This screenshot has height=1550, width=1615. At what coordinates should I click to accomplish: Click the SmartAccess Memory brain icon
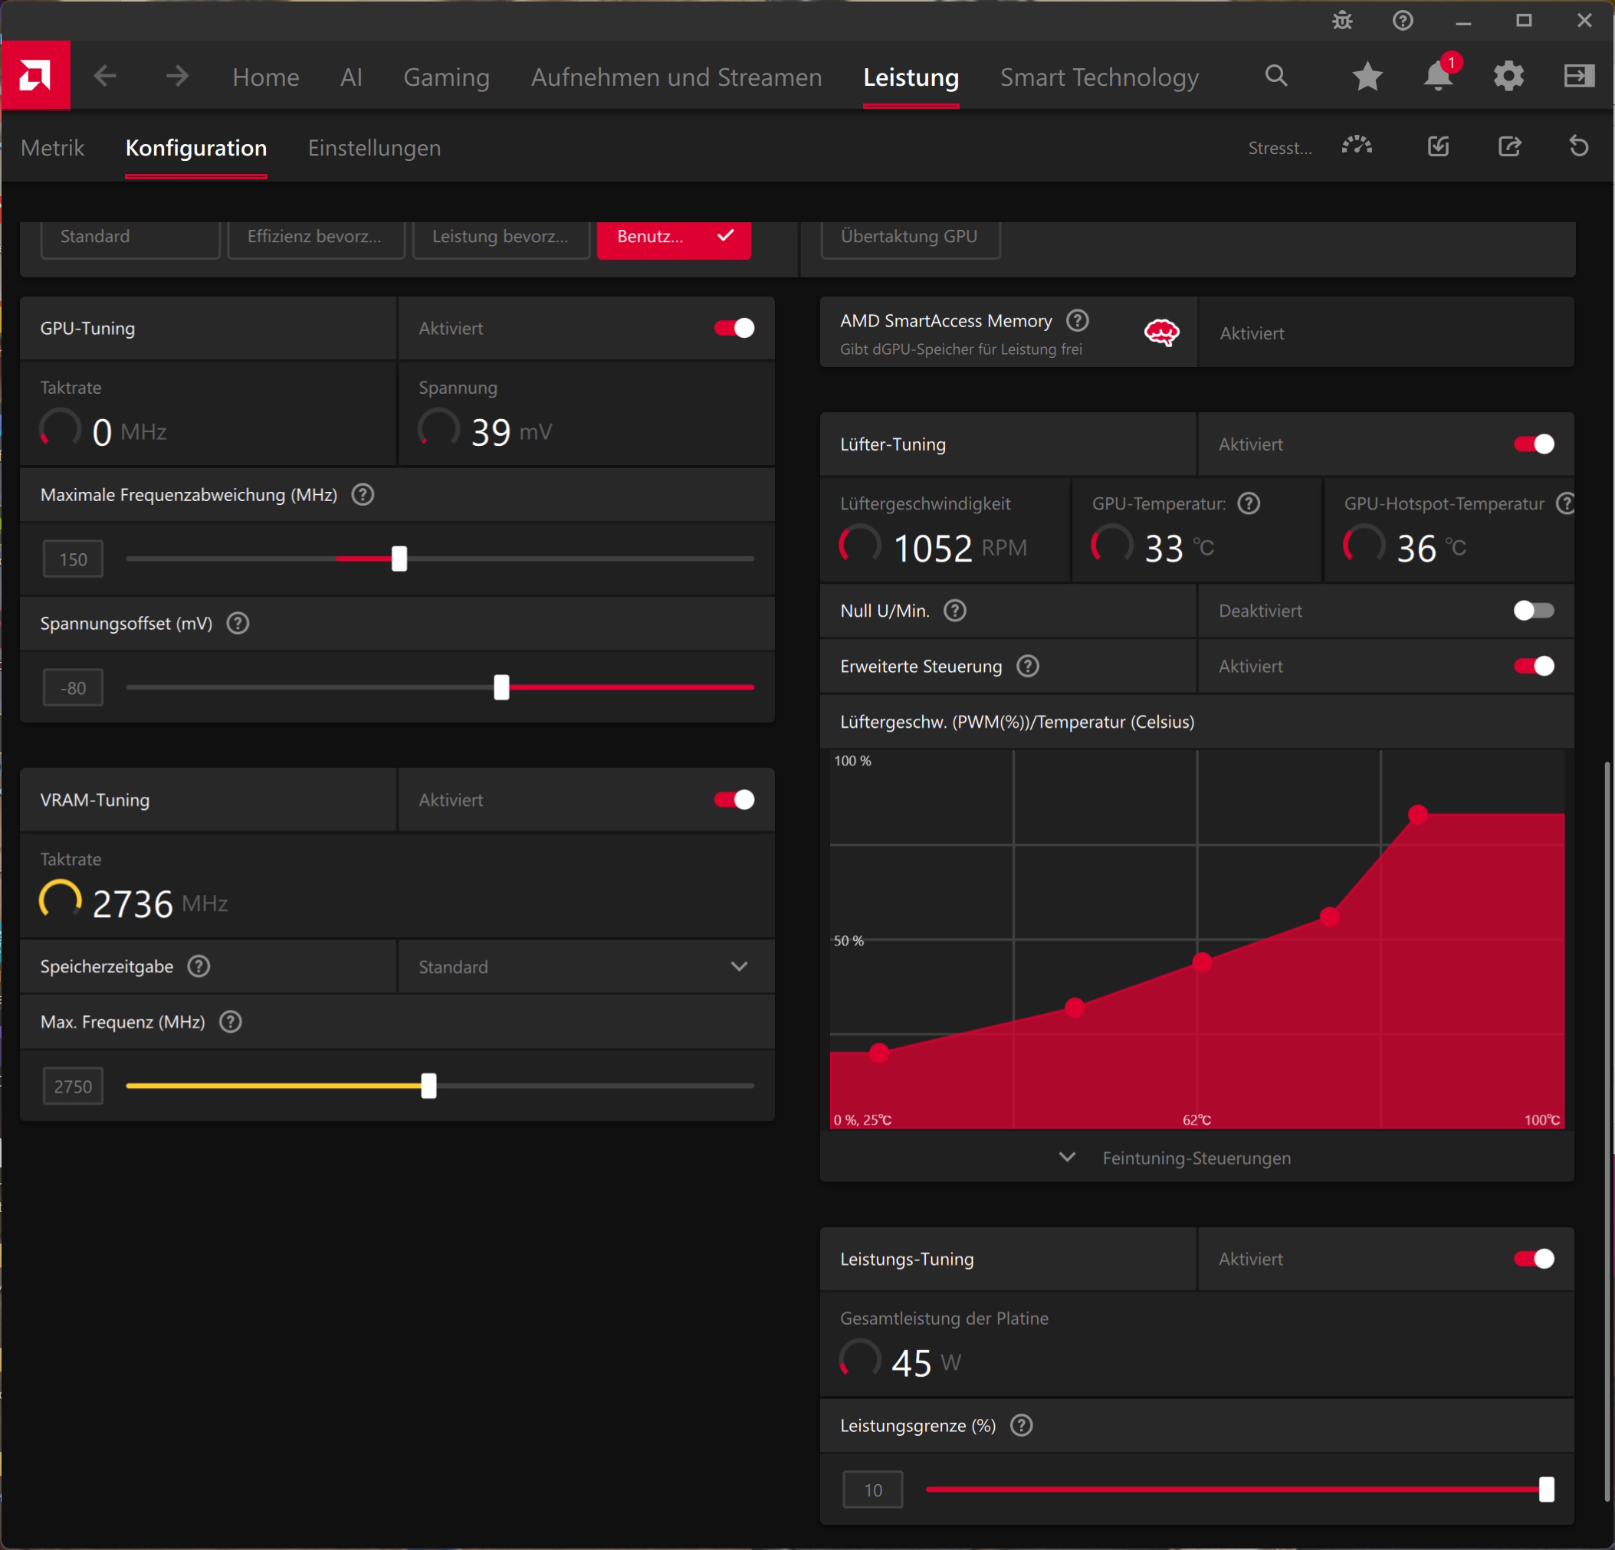[1161, 333]
